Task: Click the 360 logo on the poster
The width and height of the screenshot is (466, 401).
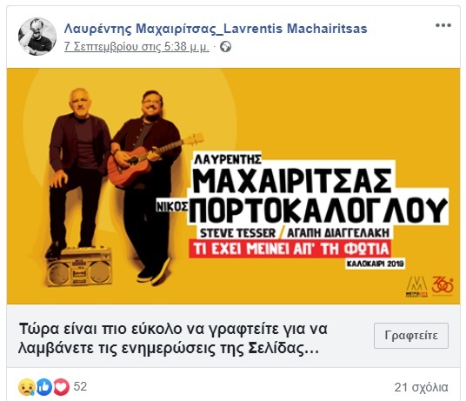Action: click(443, 285)
